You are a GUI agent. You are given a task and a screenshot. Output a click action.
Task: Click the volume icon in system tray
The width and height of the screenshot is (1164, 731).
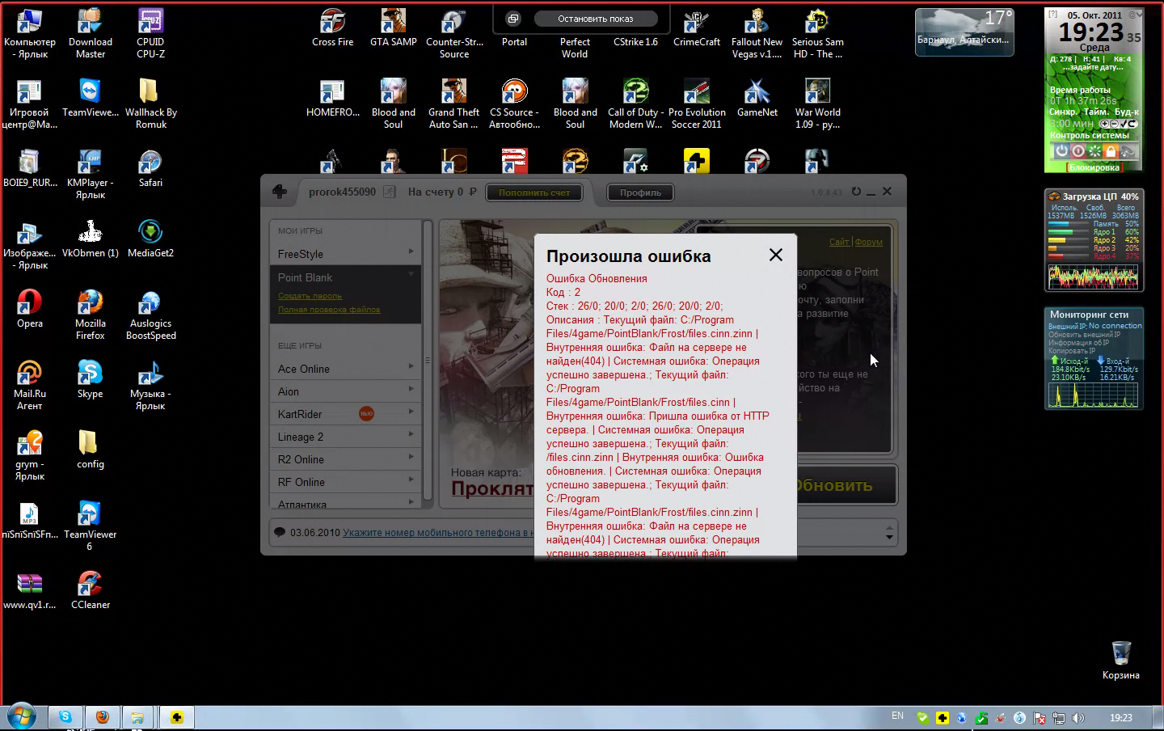click(x=1078, y=717)
